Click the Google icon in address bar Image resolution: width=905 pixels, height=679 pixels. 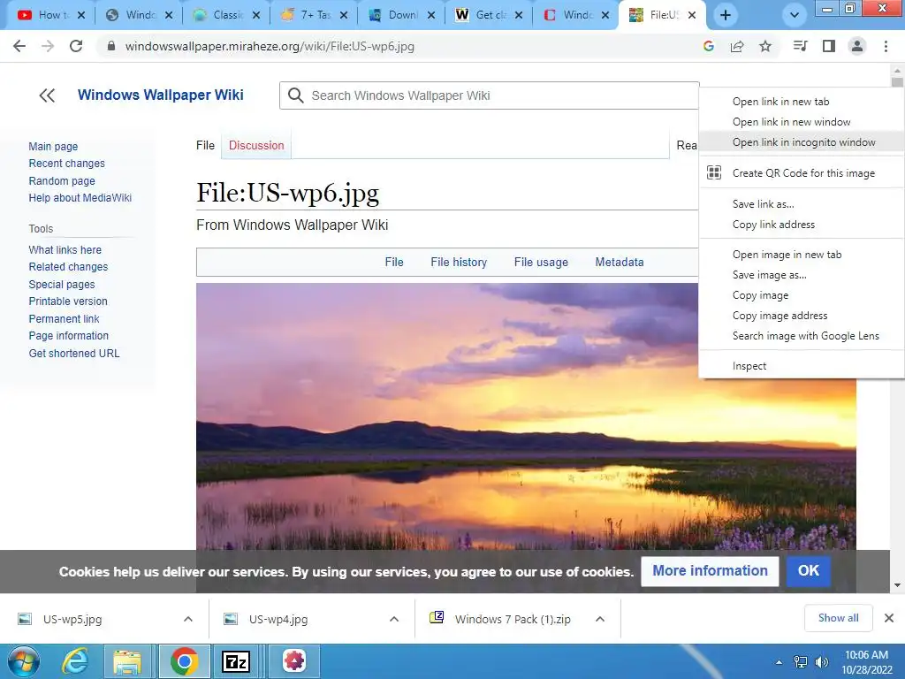click(x=709, y=46)
